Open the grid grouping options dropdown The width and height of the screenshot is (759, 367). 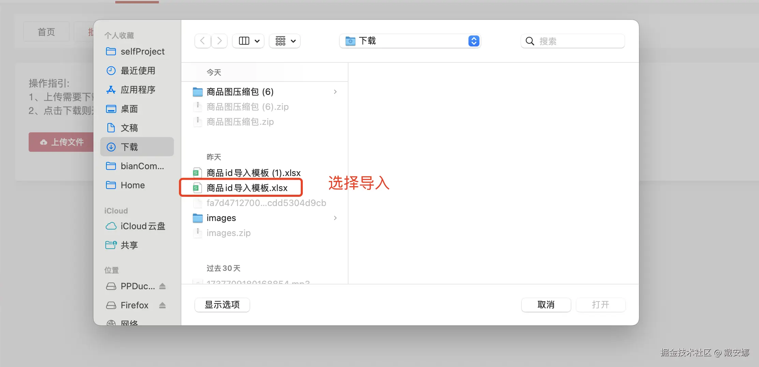coord(285,41)
